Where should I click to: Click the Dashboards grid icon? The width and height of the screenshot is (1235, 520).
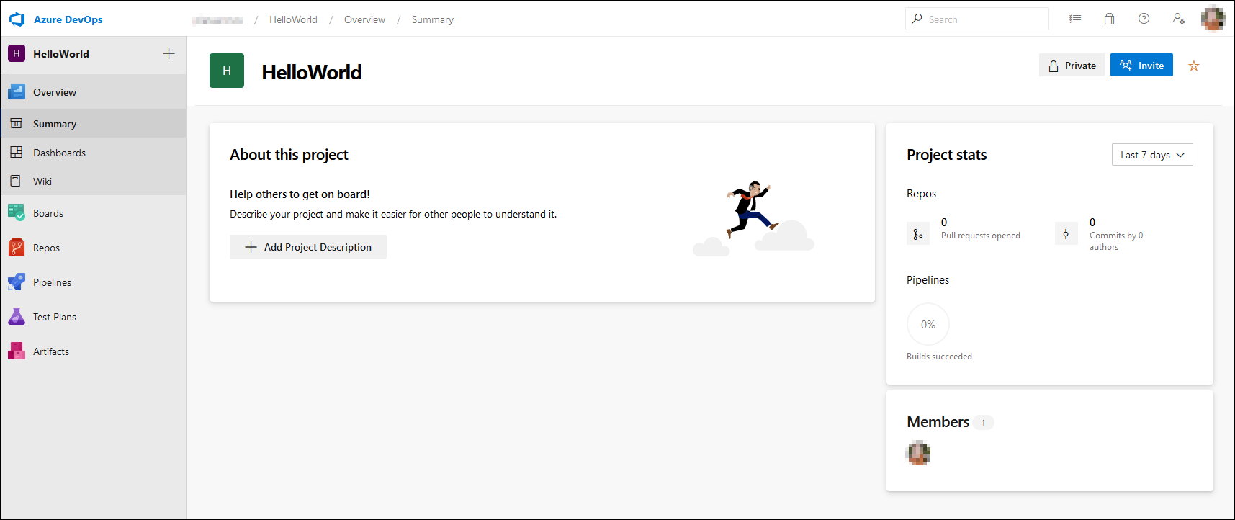click(17, 152)
